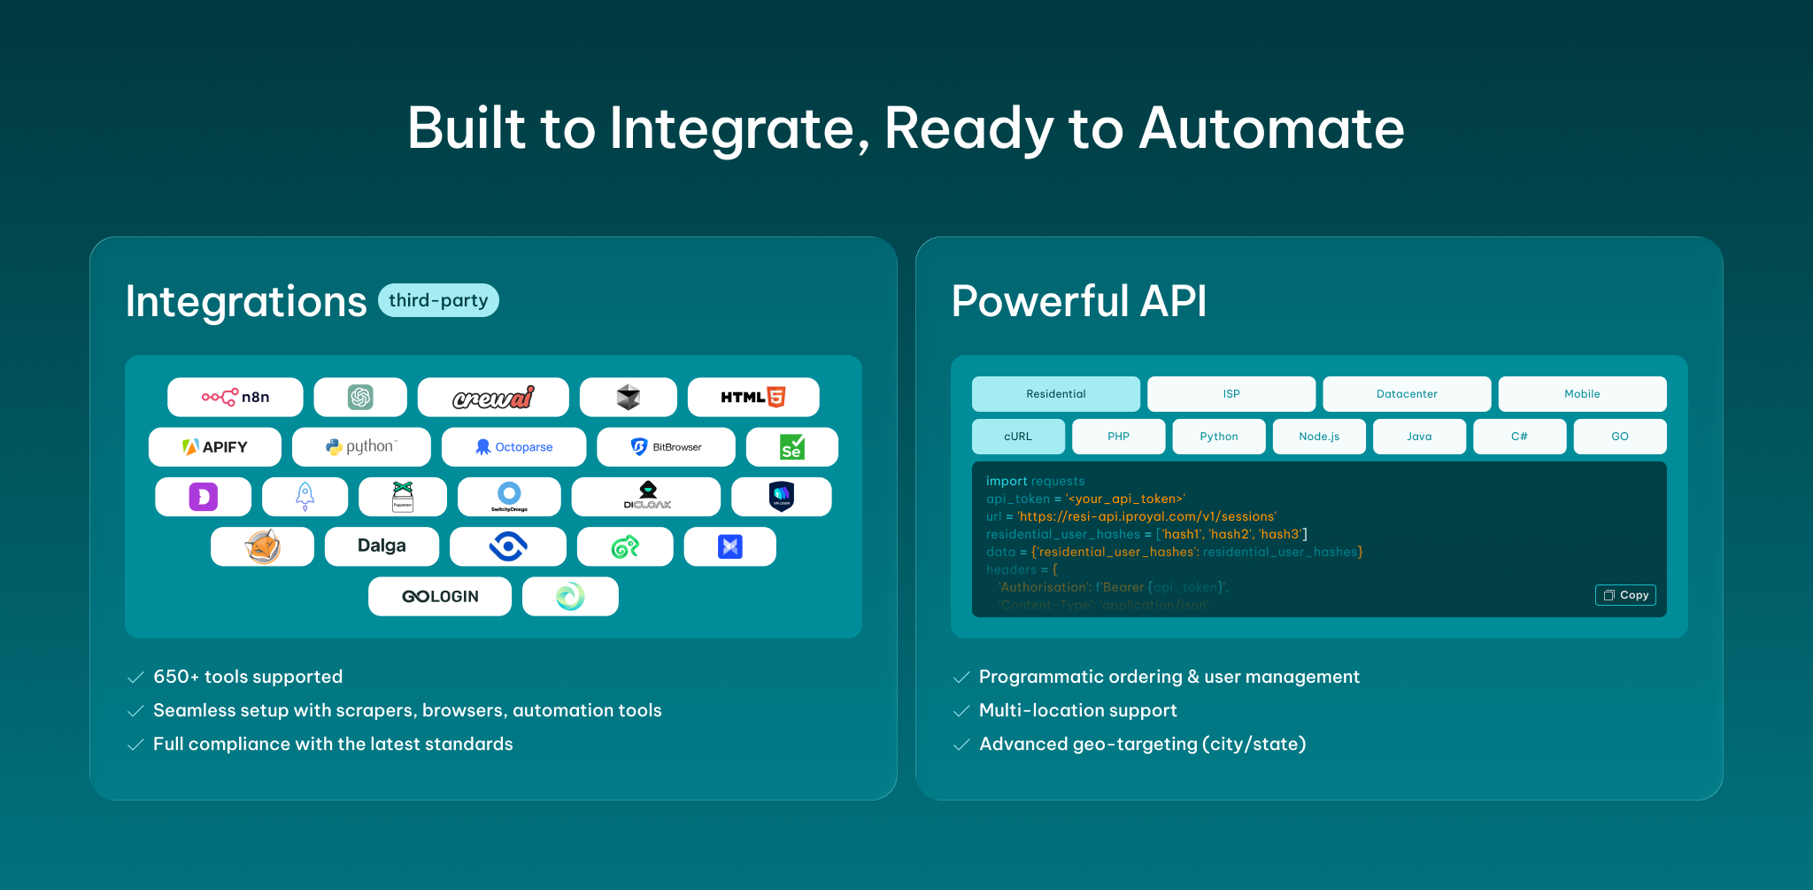This screenshot has height=890, width=1813.
Task: Click "Programmatic ordering & user management" line
Action: point(1169,677)
